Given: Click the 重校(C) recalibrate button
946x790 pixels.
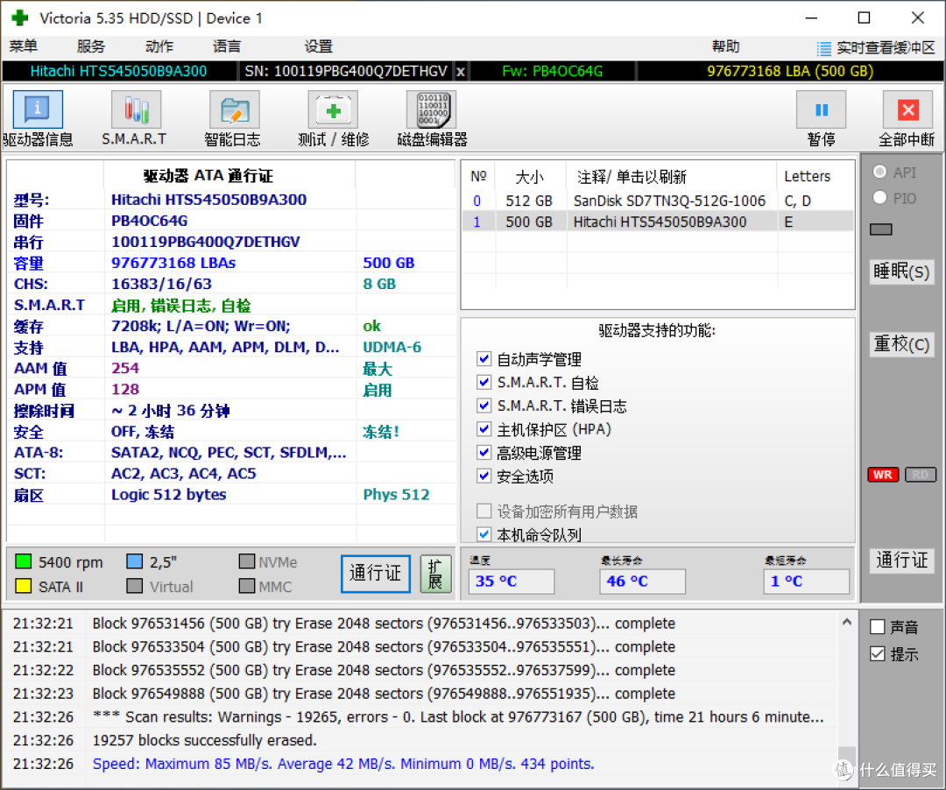Looking at the screenshot, I should click(x=901, y=344).
